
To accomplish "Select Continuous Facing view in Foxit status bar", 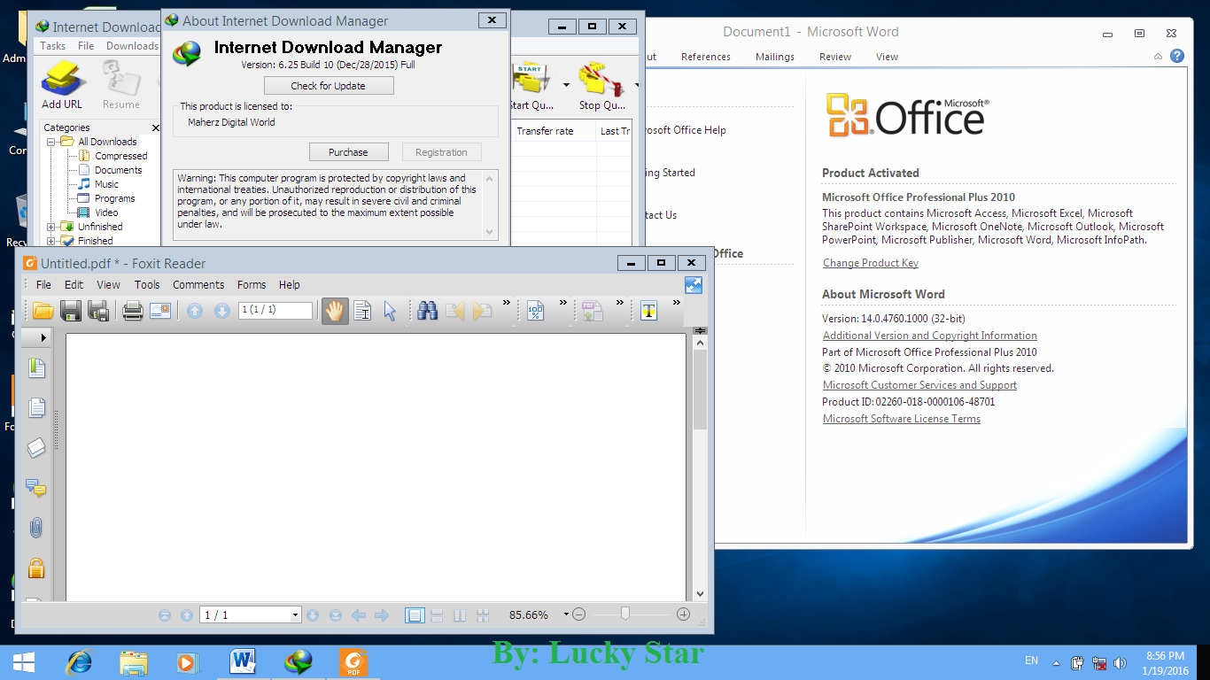I will click(x=483, y=614).
